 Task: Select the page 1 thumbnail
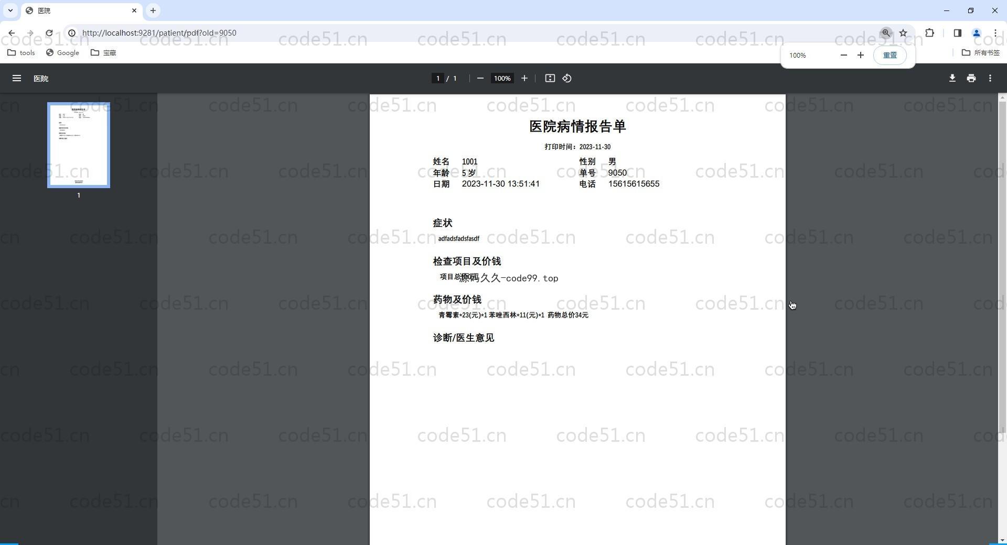[79, 145]
